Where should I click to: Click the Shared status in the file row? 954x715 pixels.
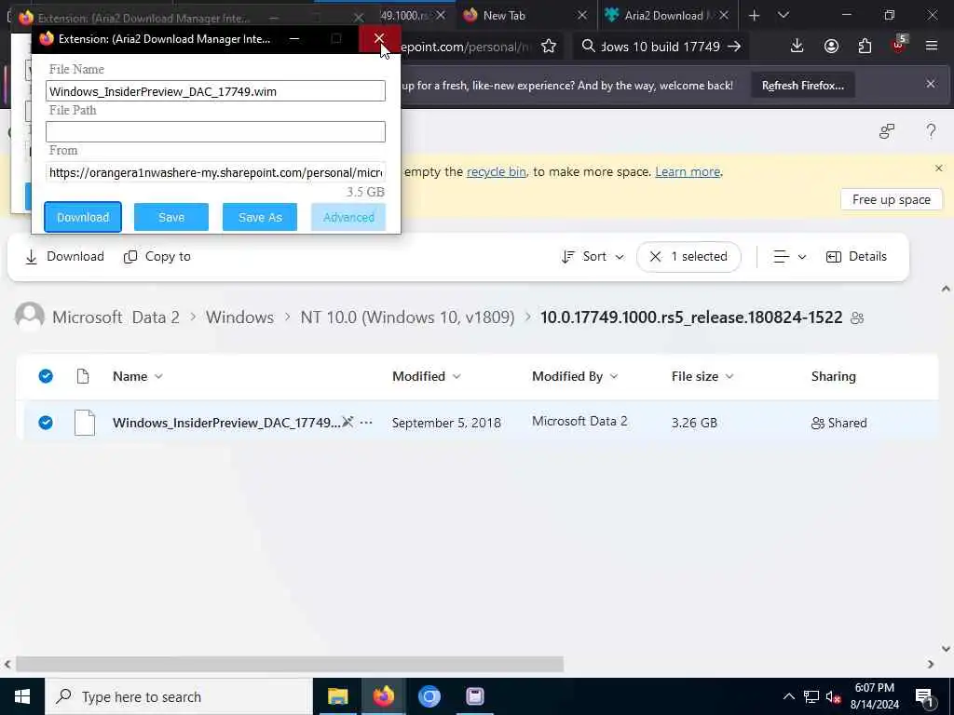coord(839,424)
